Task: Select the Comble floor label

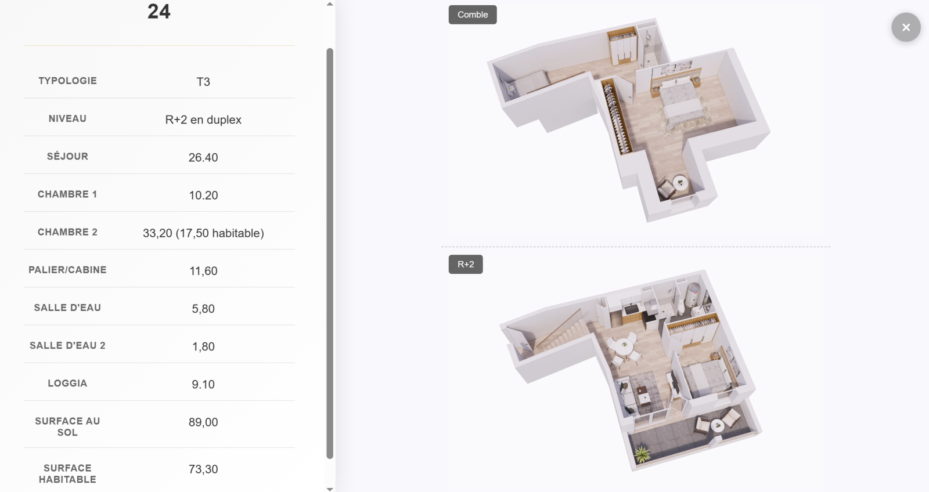Action: [x=472, y=15]
